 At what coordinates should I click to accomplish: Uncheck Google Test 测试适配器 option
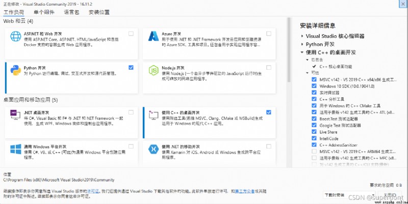(x=314, y=125)
